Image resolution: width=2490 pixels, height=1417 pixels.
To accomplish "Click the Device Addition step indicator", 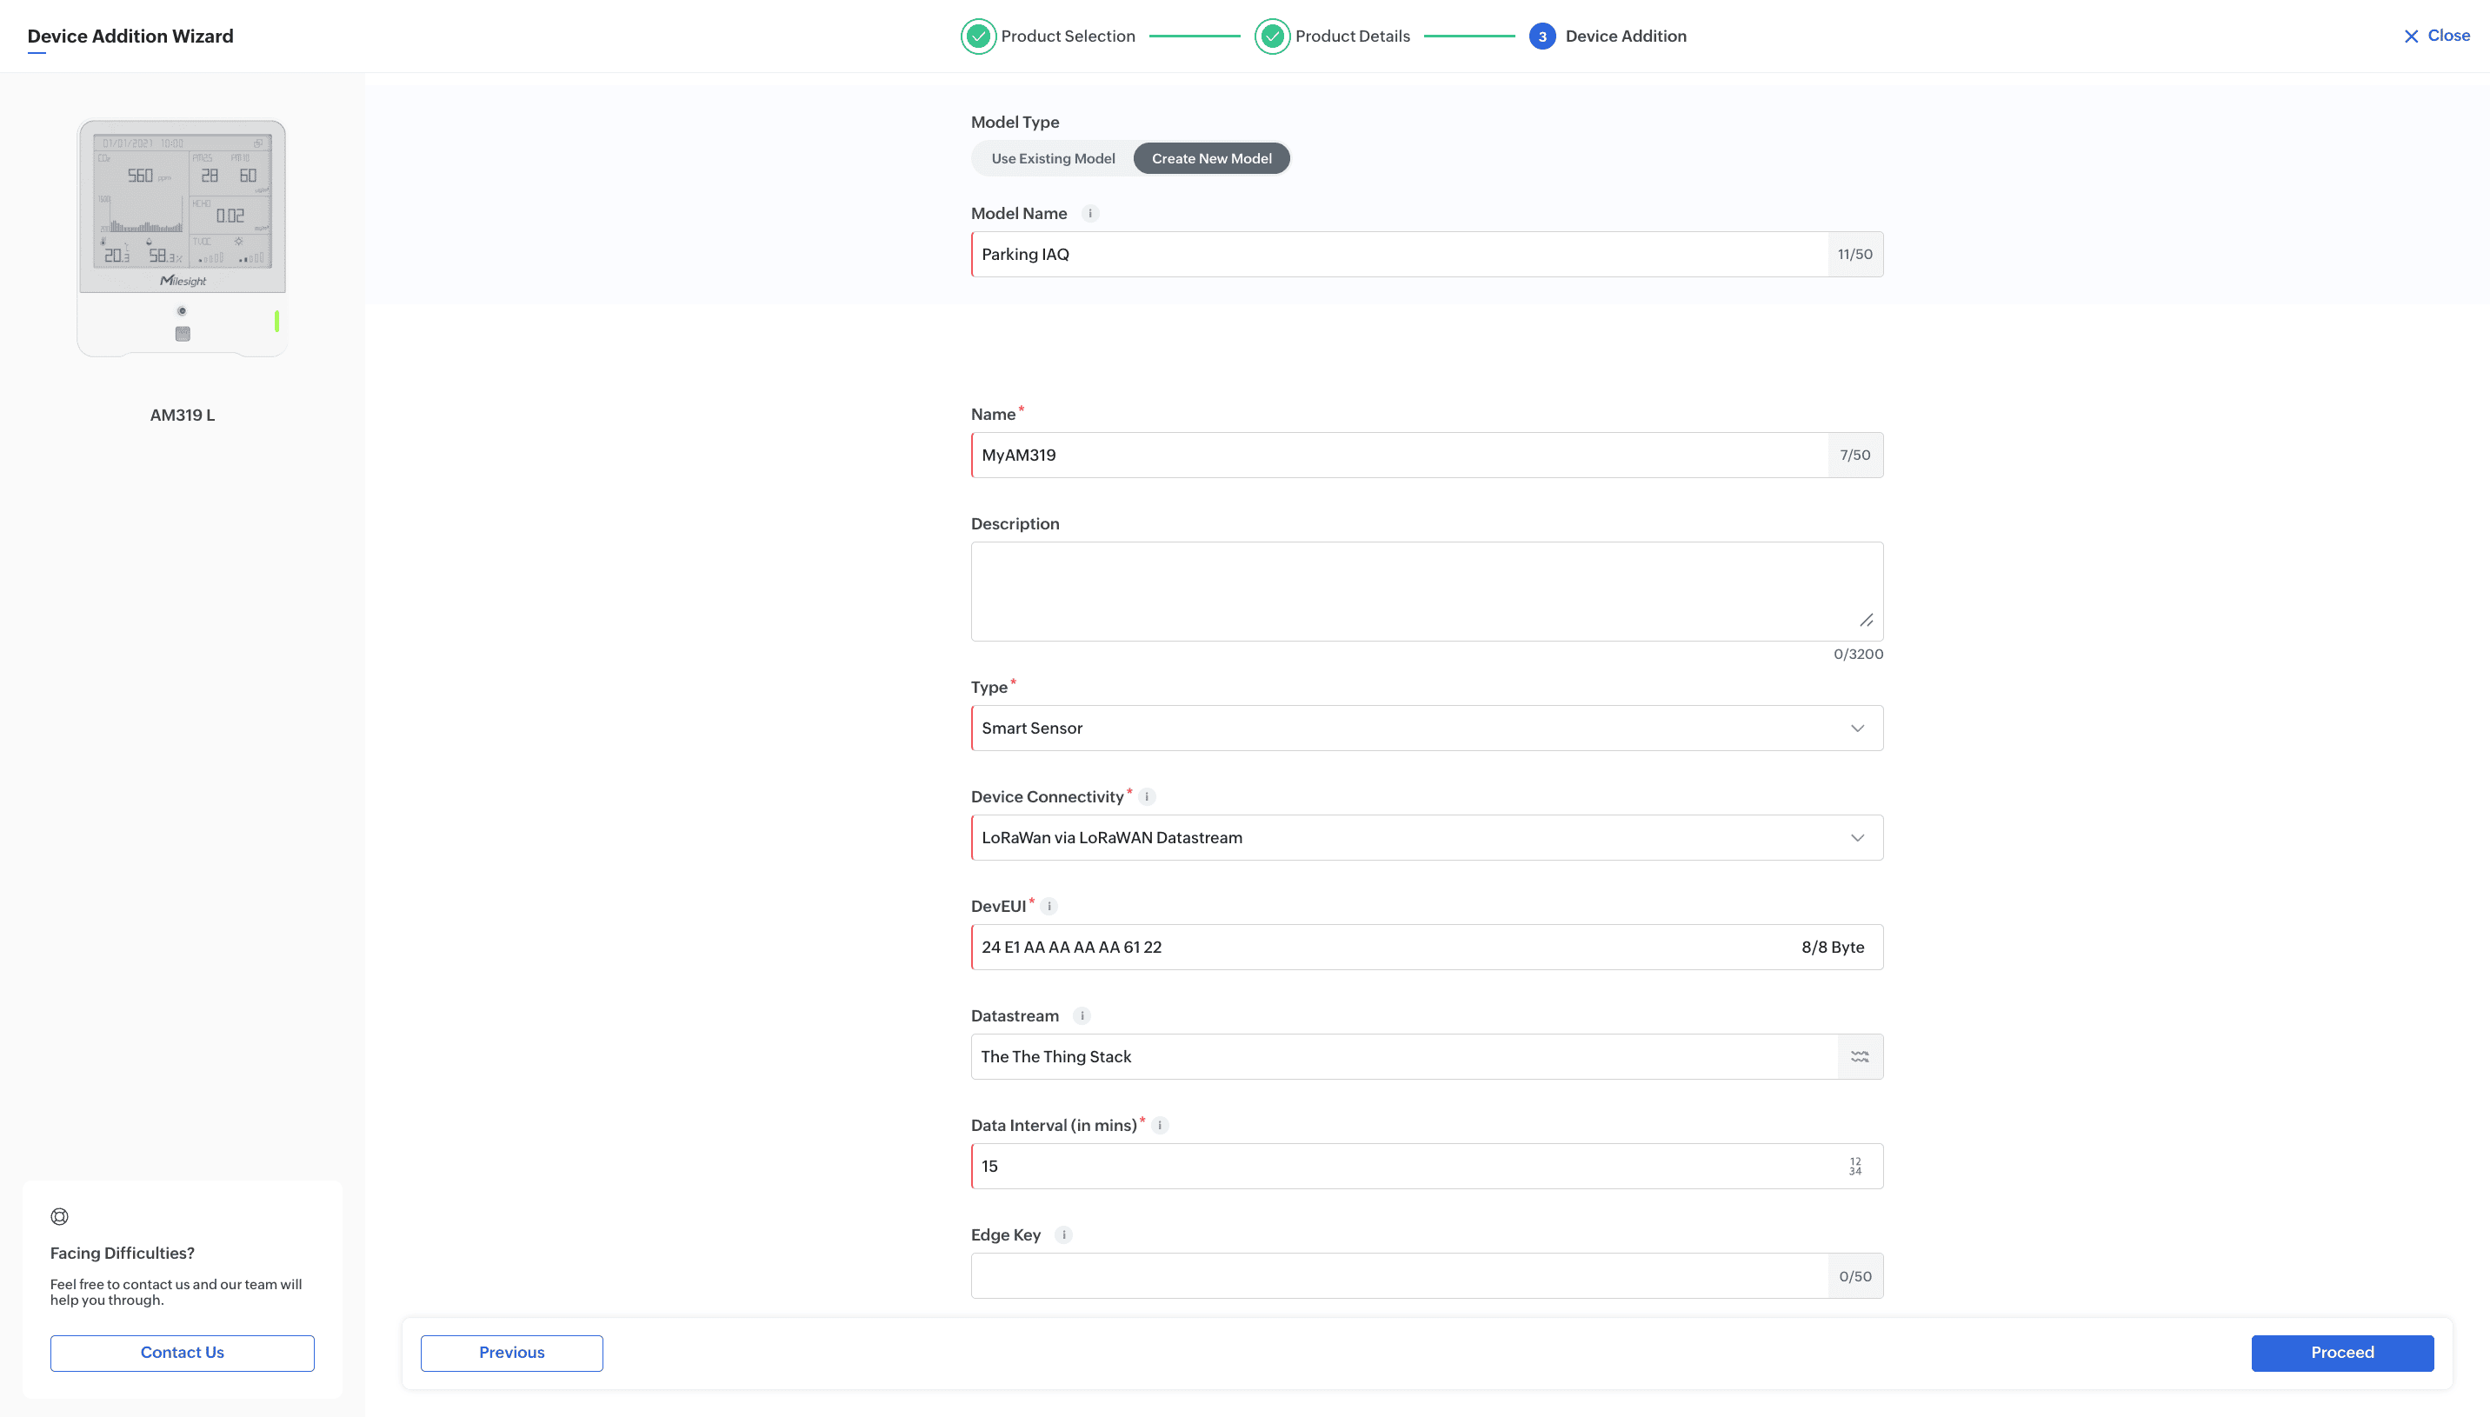I will (x=1542, y=36).
